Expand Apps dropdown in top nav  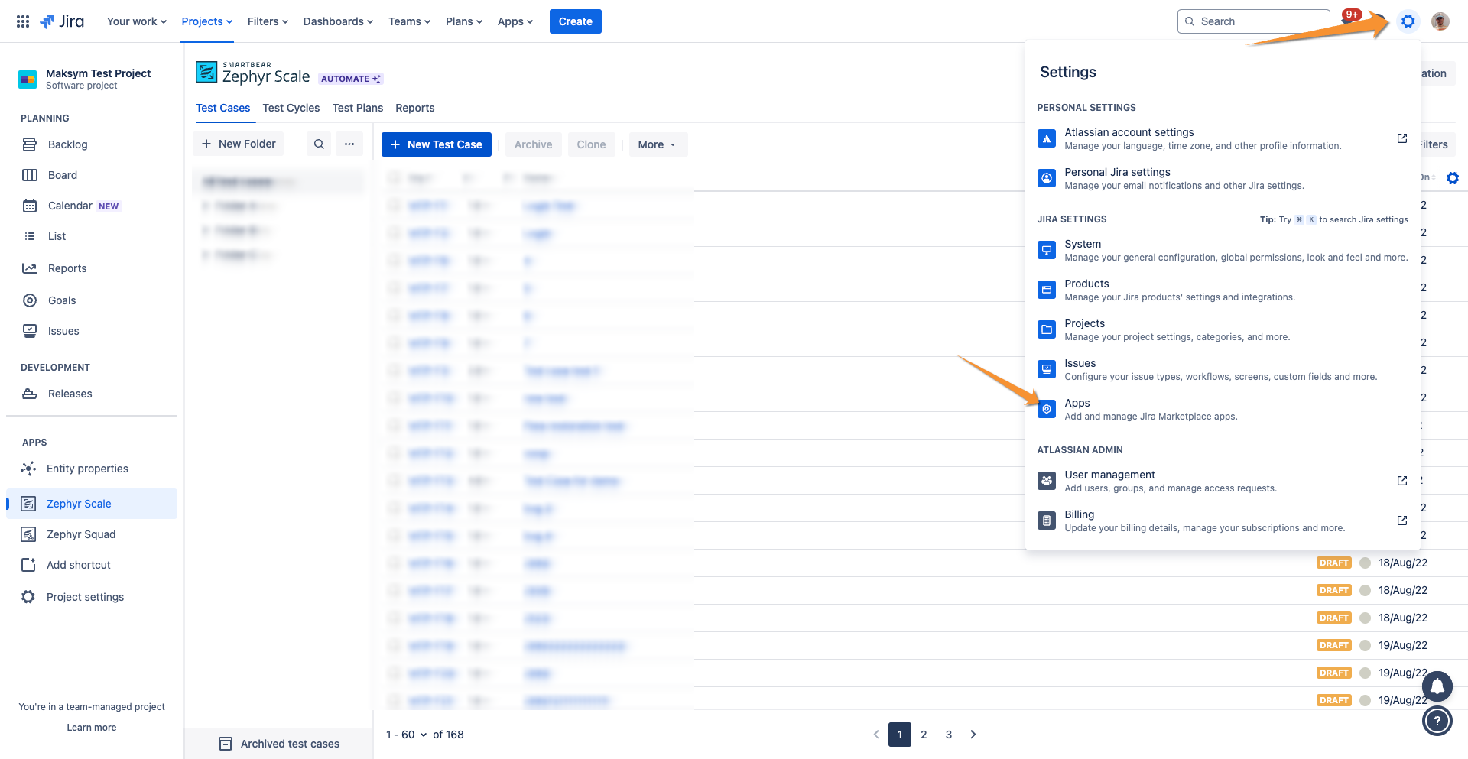coord(515,21)
